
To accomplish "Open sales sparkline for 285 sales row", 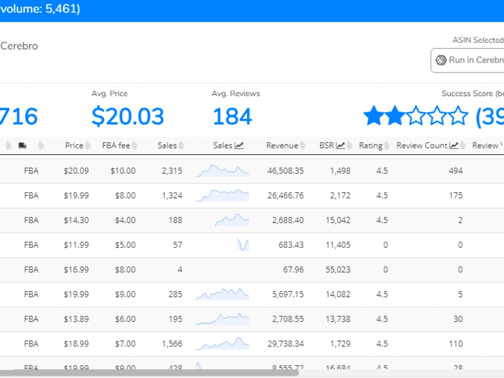I will pyautogui.click(x=222, y=294).
